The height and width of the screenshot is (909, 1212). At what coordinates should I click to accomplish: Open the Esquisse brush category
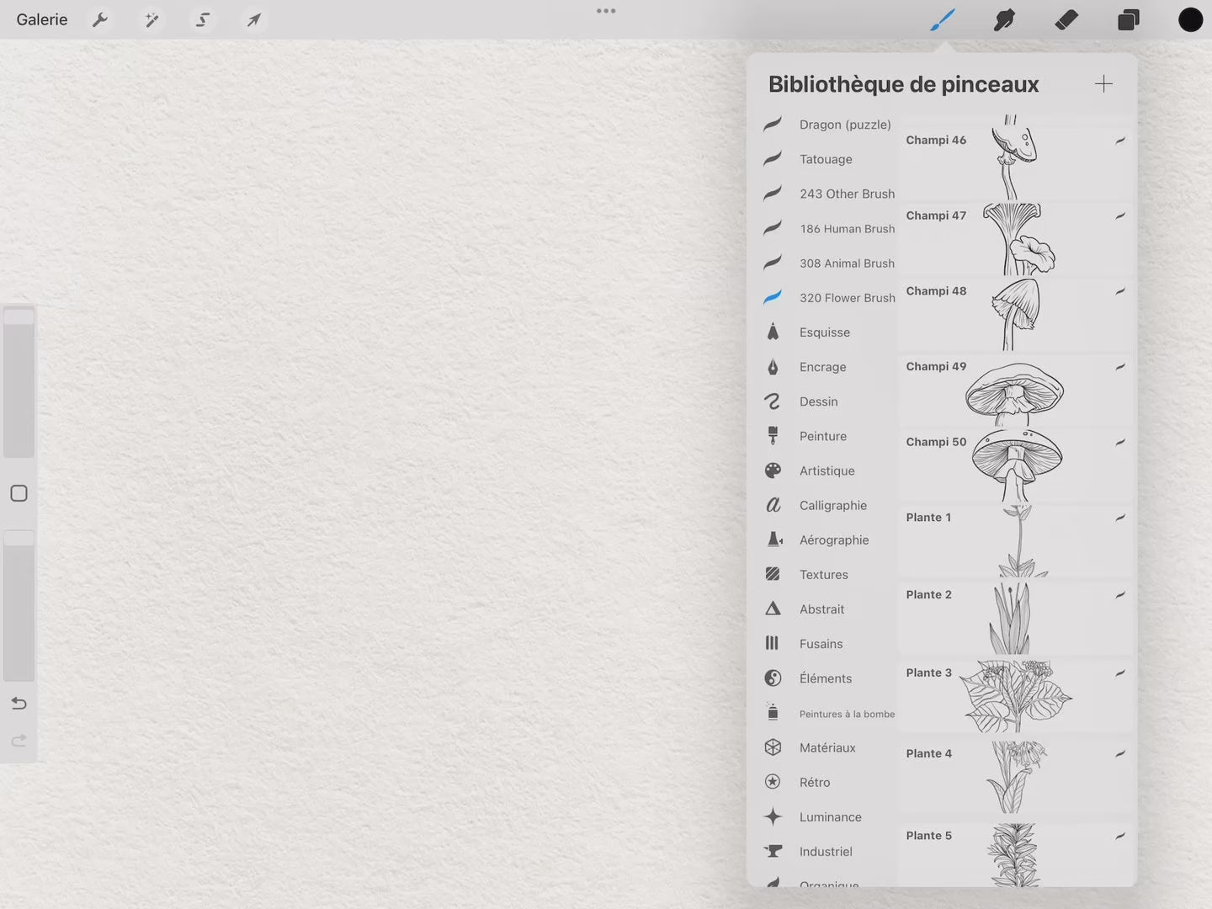825,332
